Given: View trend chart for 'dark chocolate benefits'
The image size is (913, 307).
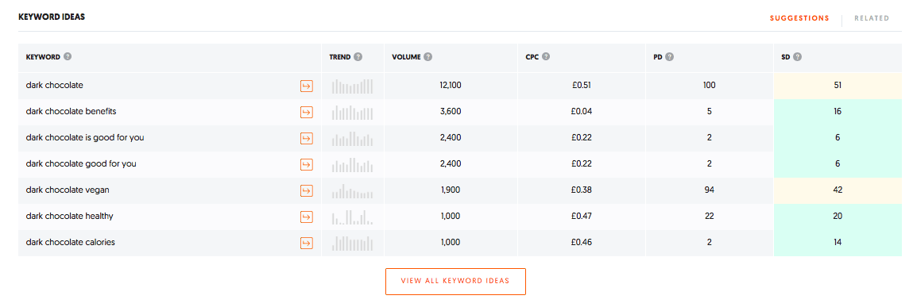Looking at the screenshot, I should pyautogui.click(x=352, y=112).
